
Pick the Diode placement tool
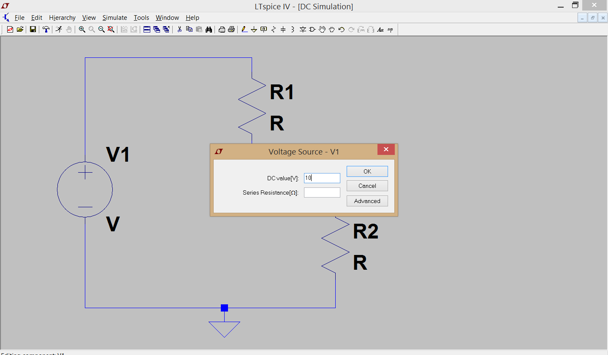click(303, 30)
